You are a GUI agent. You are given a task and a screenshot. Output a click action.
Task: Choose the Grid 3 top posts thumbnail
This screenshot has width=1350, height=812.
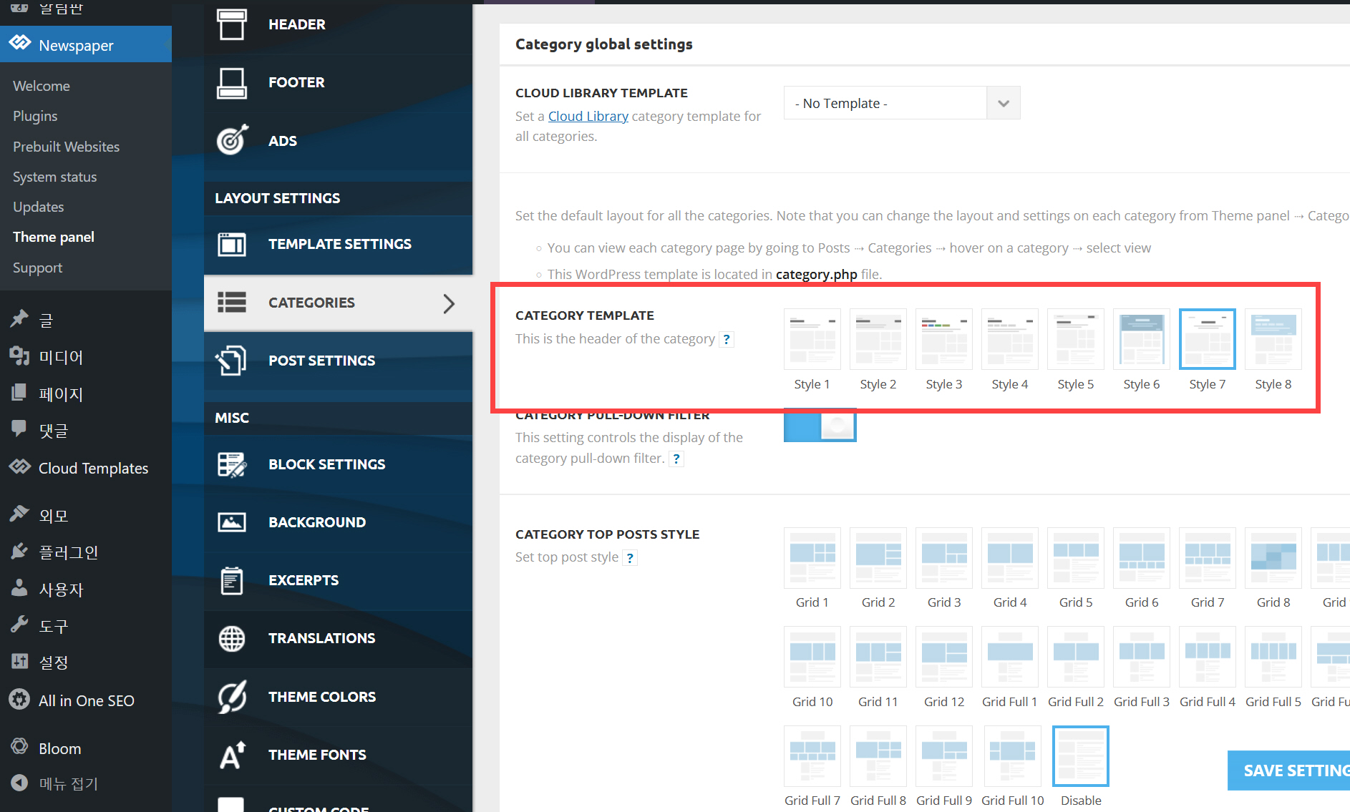pos(944,558)
